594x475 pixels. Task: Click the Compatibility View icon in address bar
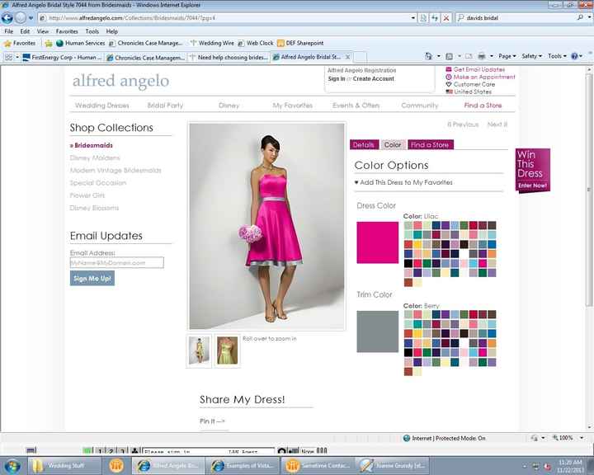[x=423, y=18]
